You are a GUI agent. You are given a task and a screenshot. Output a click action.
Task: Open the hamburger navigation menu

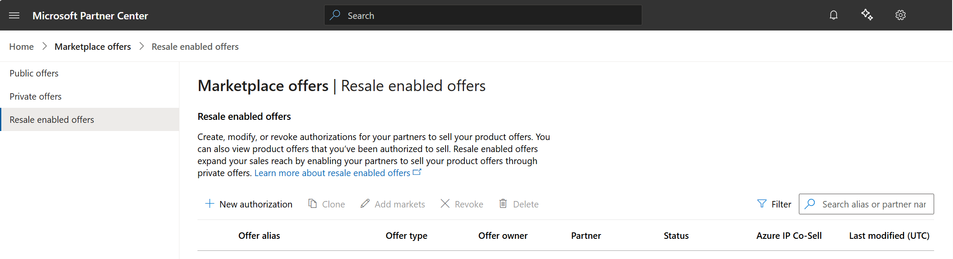14,15
